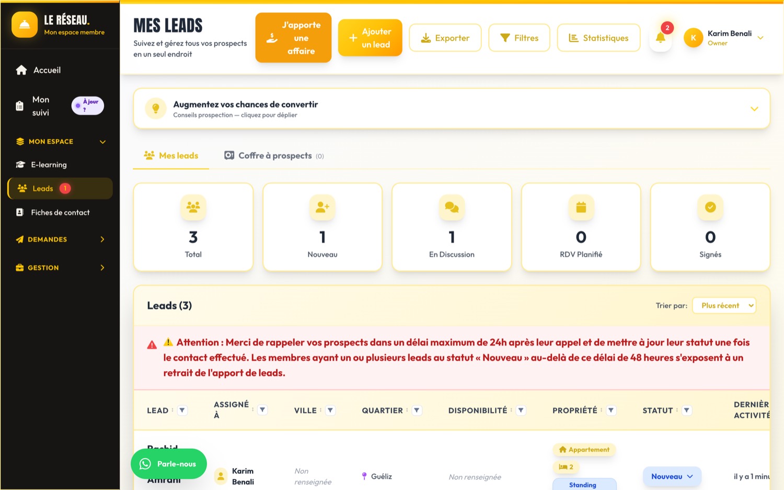Click the En Discussion stat card
784x490 pixels.
click(x=452, y=227)
